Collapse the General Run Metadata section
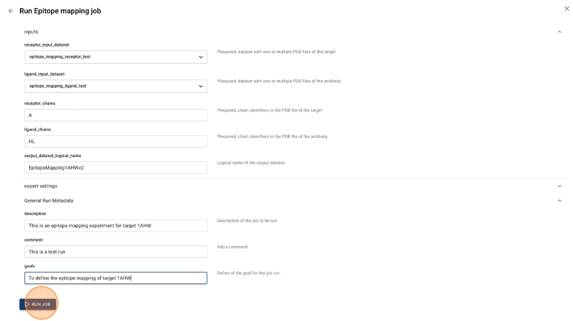 pos(559,200)
